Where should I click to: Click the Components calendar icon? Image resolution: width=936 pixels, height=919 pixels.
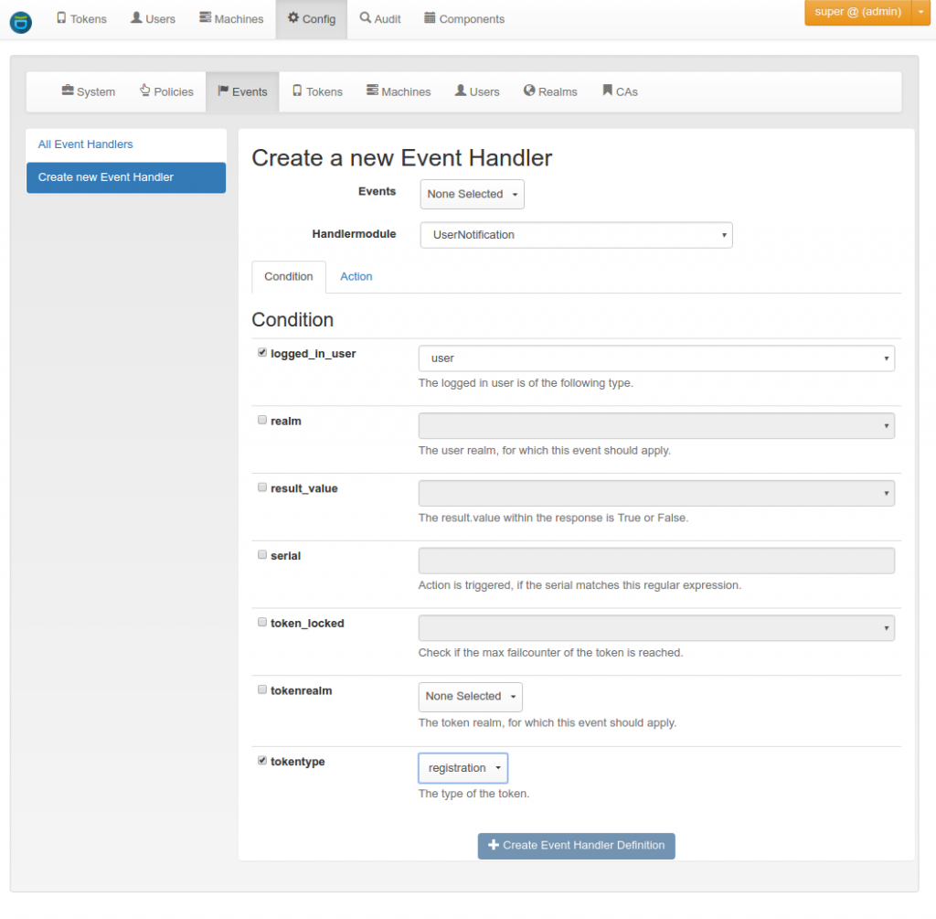coord(430,17)
